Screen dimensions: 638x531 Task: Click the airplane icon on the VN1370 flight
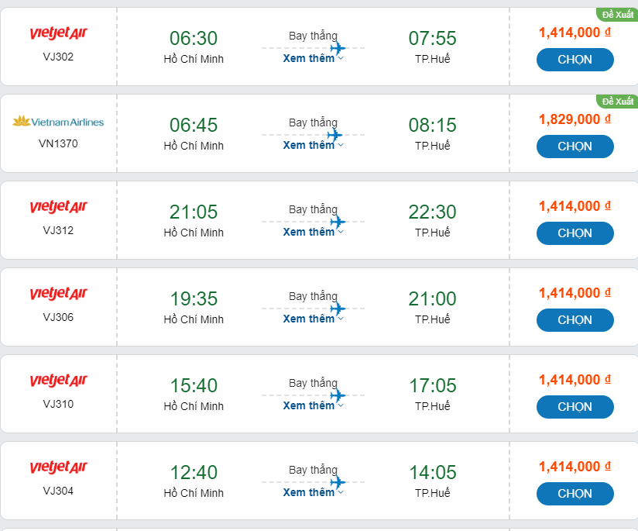[x=335, y=135]
